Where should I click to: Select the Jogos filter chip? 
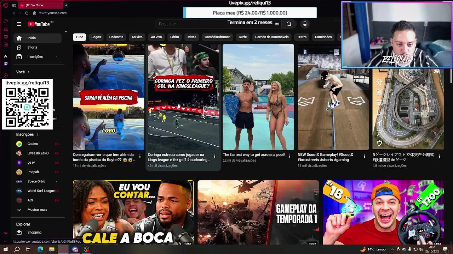click(x=96, y=37)
